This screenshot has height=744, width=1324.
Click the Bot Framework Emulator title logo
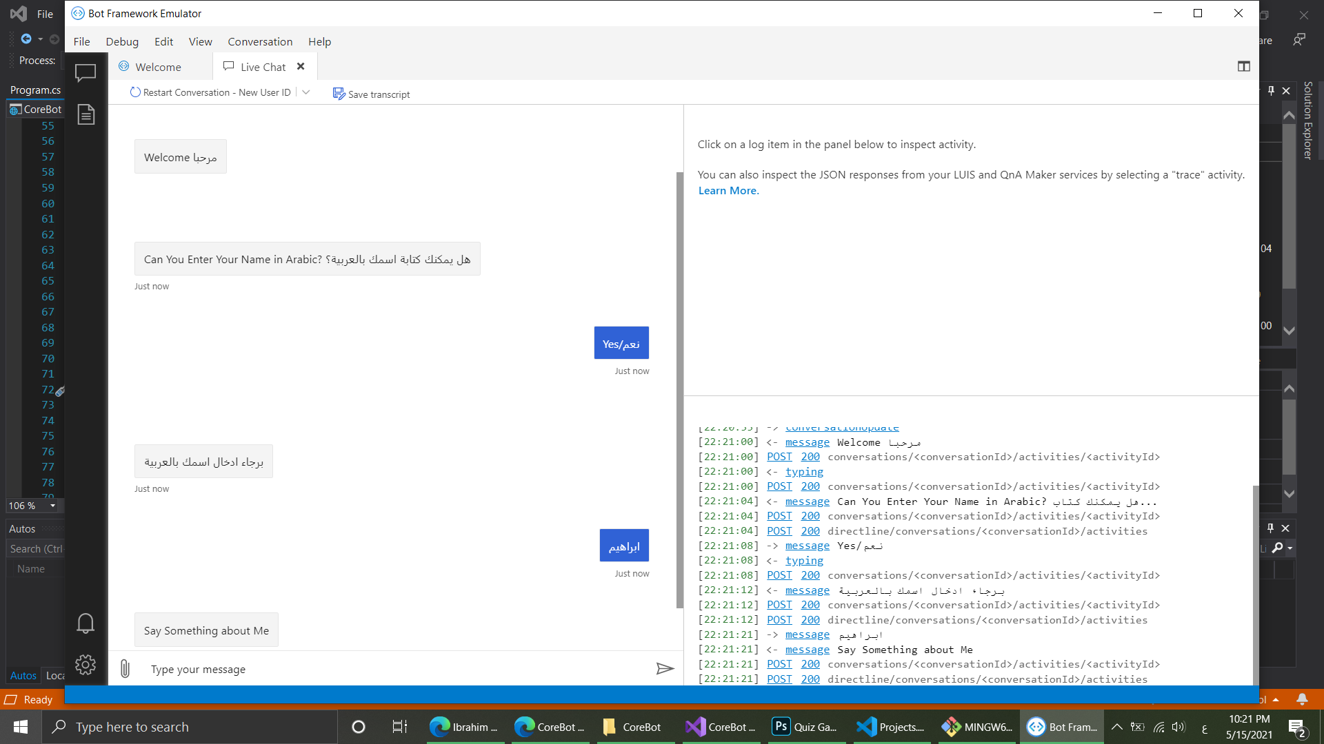click(78, 13)
